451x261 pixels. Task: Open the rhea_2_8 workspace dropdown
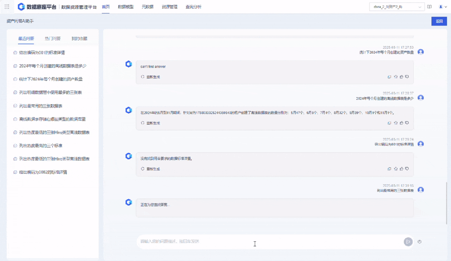pyautogui.click(x=396, y=7)
